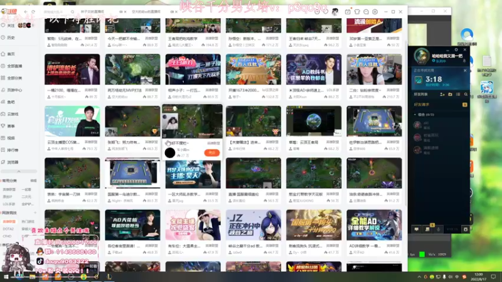The height and width of the screenshot is (282, 502).
Task: Open the League chat bubble icon
Action: (x=416, y=229)
